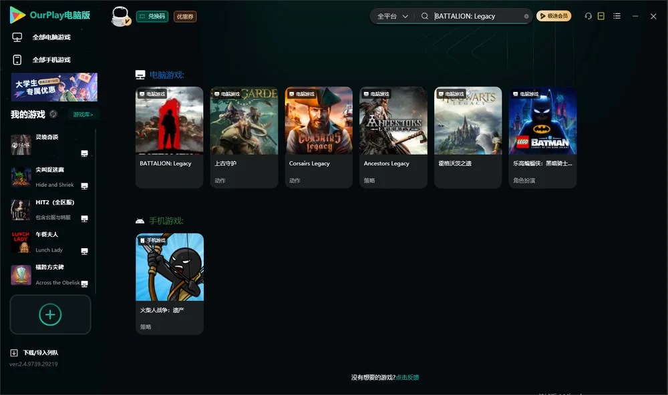Select Hide and Shriek in my games
Viewport: 668px width, 395px height.
point(49,177)
